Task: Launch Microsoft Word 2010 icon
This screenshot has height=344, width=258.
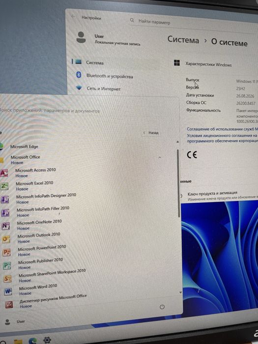Action: click(x=8, y=291)
